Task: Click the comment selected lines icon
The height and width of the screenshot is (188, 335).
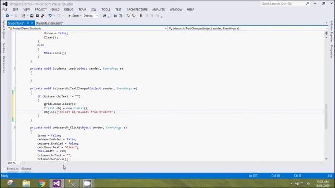Action: pos(128,16)
